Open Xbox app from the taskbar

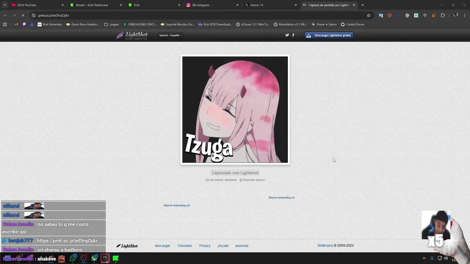coord(94,258)
